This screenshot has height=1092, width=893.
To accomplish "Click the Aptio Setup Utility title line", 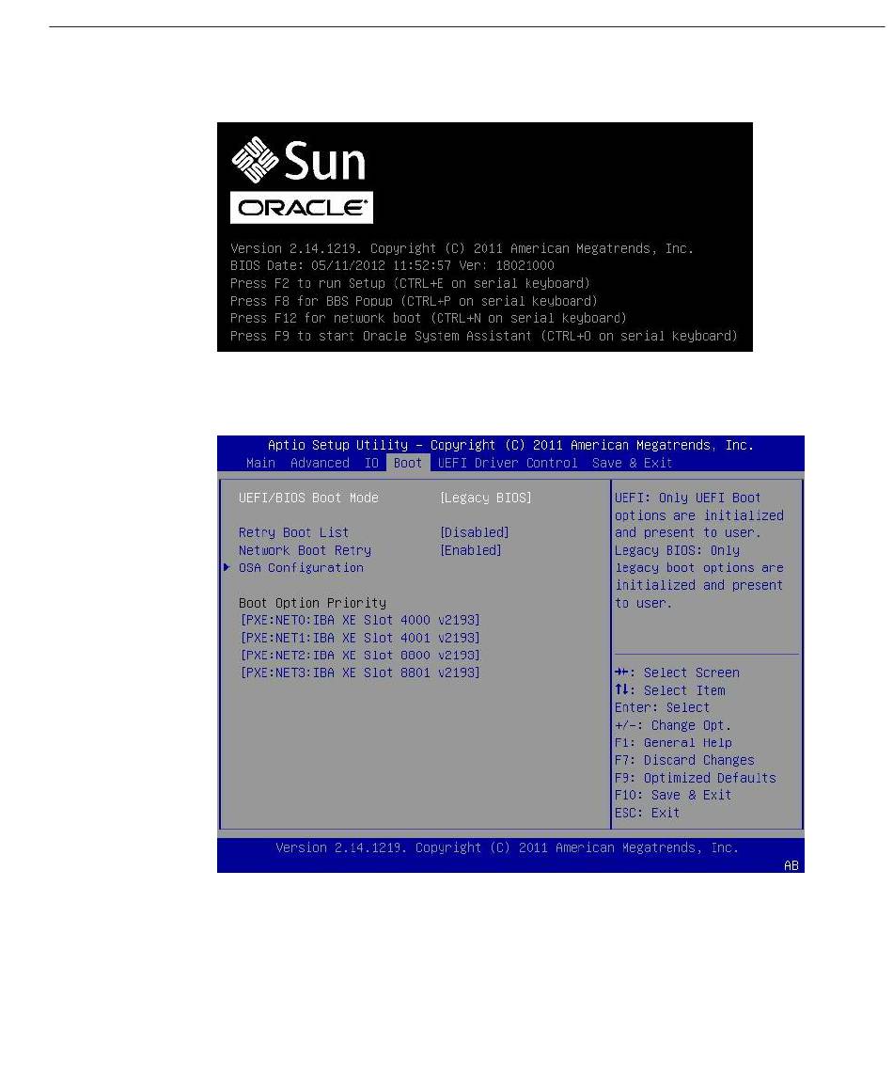I will coord(510,445).
